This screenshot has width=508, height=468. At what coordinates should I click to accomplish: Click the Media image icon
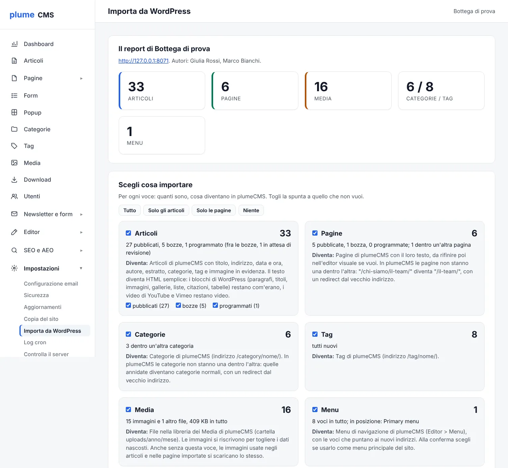[14, 163]
